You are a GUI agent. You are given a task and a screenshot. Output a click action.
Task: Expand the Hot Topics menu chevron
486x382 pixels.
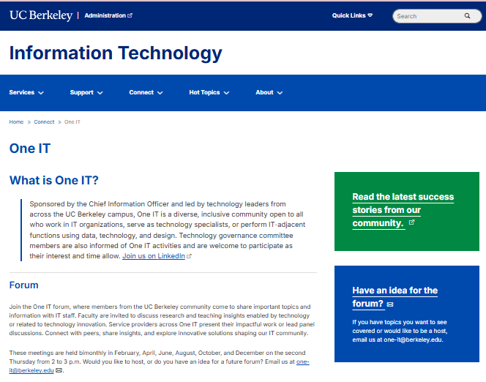coord(226,93)
